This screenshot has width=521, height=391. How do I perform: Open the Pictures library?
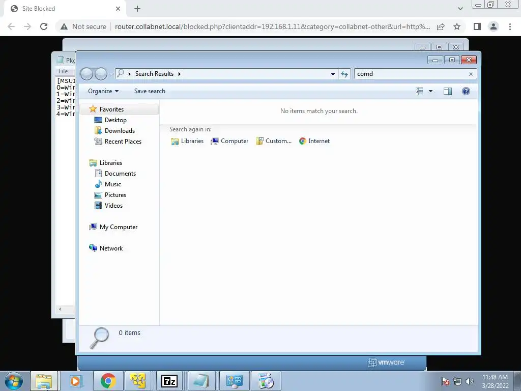[x=115, y=195]
